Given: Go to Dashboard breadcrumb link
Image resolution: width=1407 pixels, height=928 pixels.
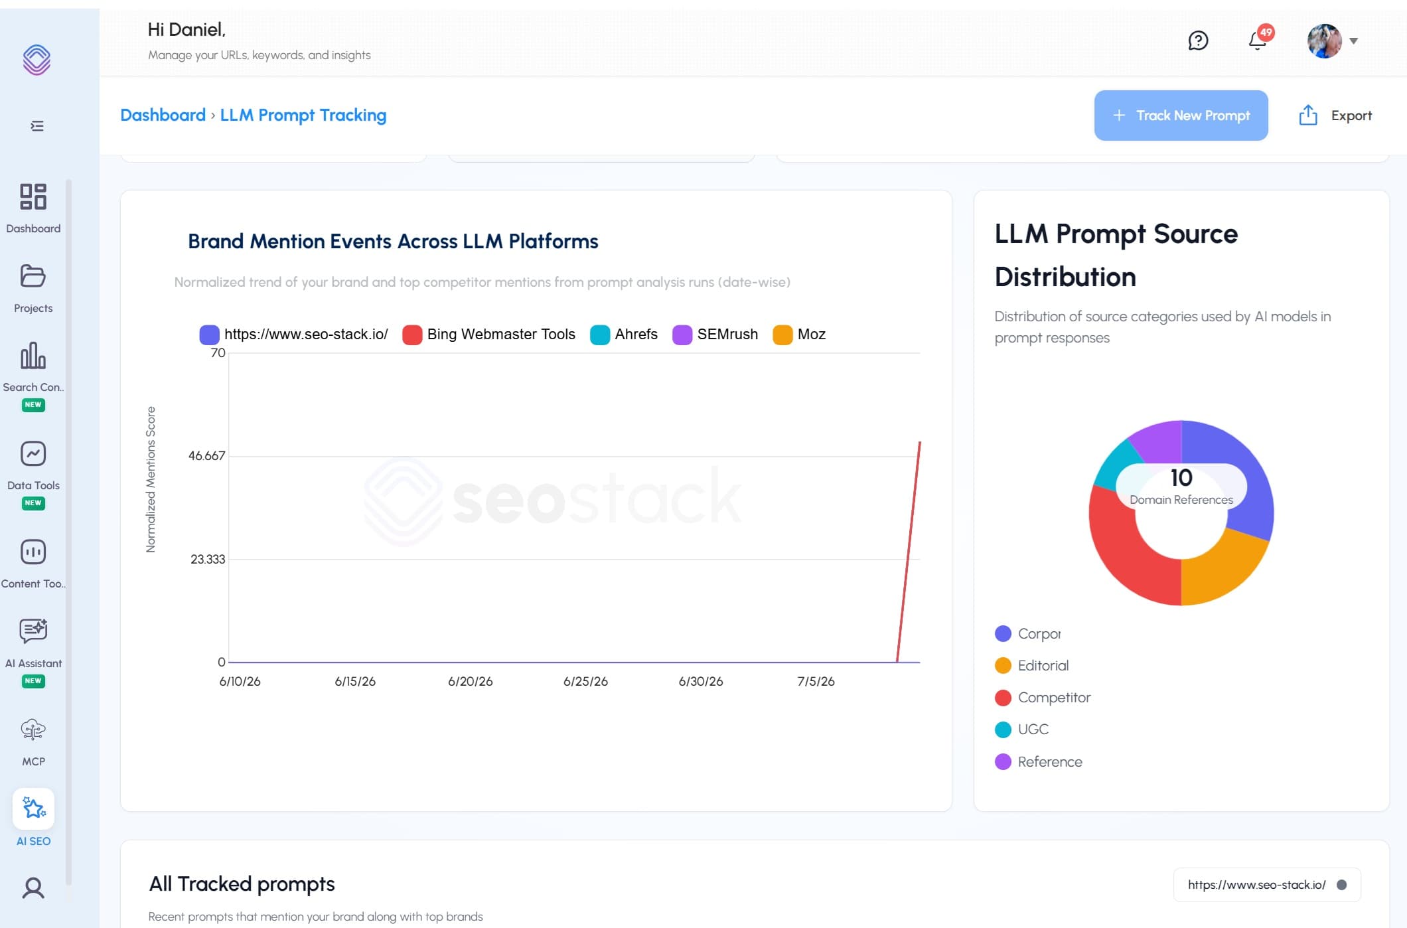Looking at the screenshot, I should pyautogui.click(x=163, y=115).
